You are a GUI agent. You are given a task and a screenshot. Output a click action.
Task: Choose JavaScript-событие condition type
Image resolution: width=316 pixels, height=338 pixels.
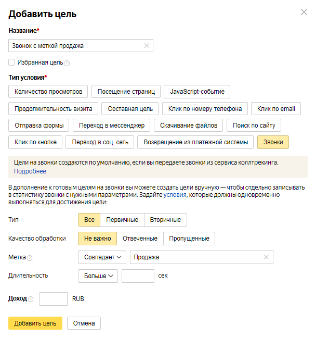point(197,92)
